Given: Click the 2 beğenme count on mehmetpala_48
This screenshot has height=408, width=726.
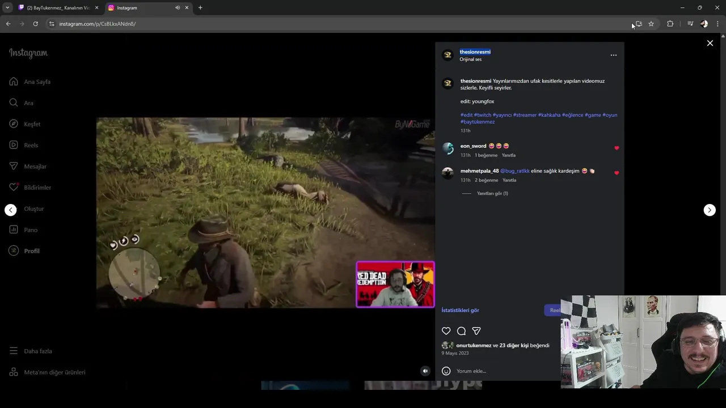Looking at the screenshot, I should [487, 180].
